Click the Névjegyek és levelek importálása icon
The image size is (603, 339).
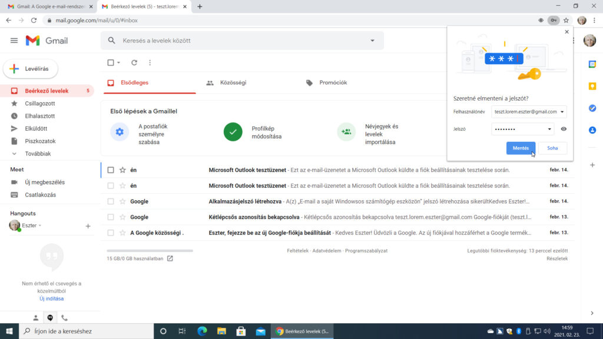346,132
